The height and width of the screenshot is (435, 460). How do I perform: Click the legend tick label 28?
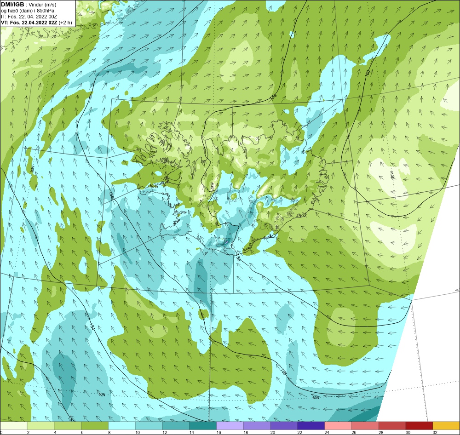tap(381, 432)
